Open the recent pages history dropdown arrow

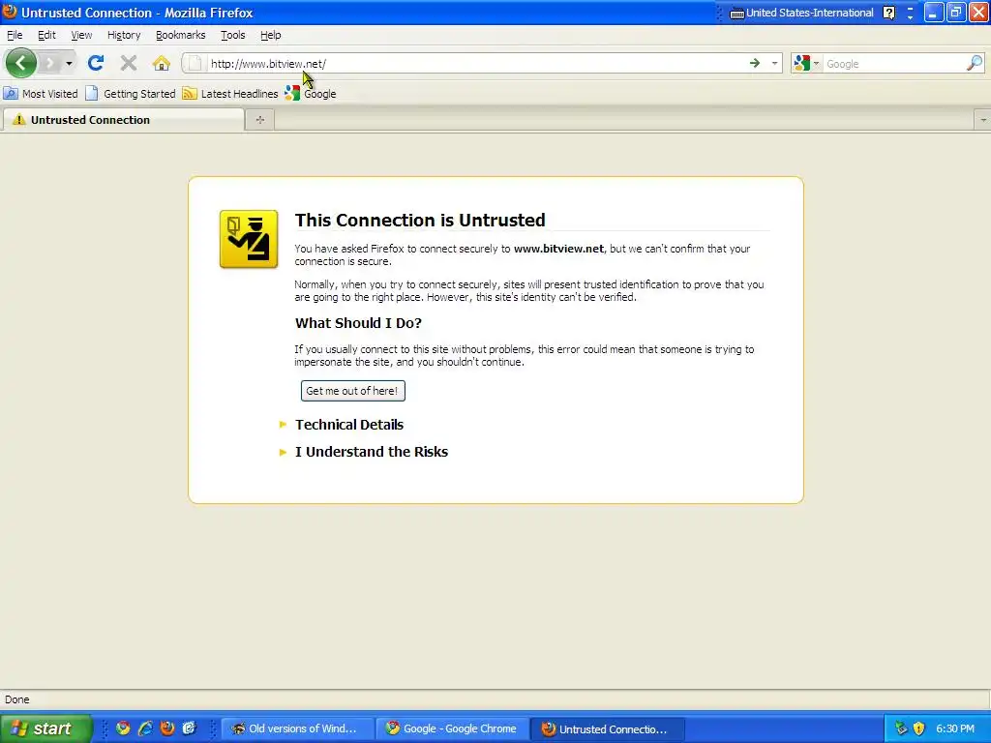69,63
